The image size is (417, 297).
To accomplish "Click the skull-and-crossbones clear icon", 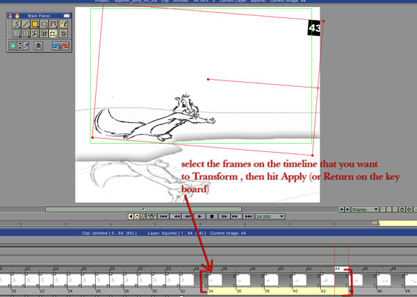I will coord(38,46).
